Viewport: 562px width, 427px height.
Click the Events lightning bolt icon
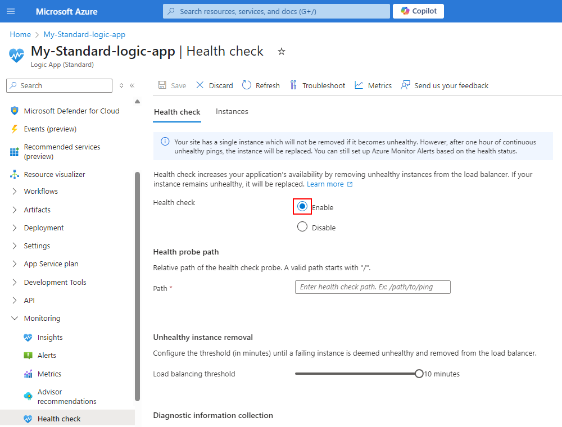(x=15, y=129)
